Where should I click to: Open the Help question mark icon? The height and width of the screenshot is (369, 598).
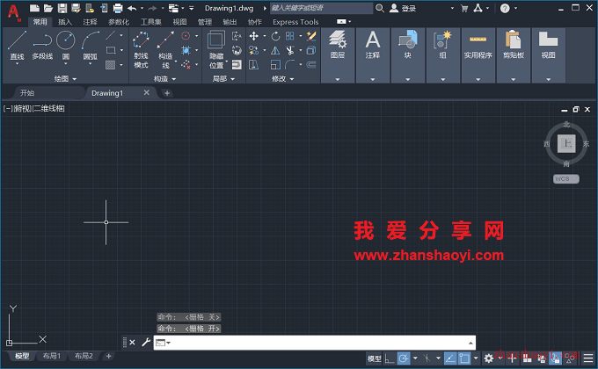505,8
